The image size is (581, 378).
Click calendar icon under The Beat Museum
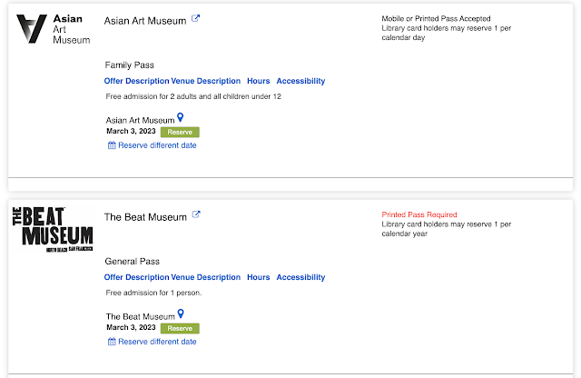pyautogui.click(x=112, y=342)
